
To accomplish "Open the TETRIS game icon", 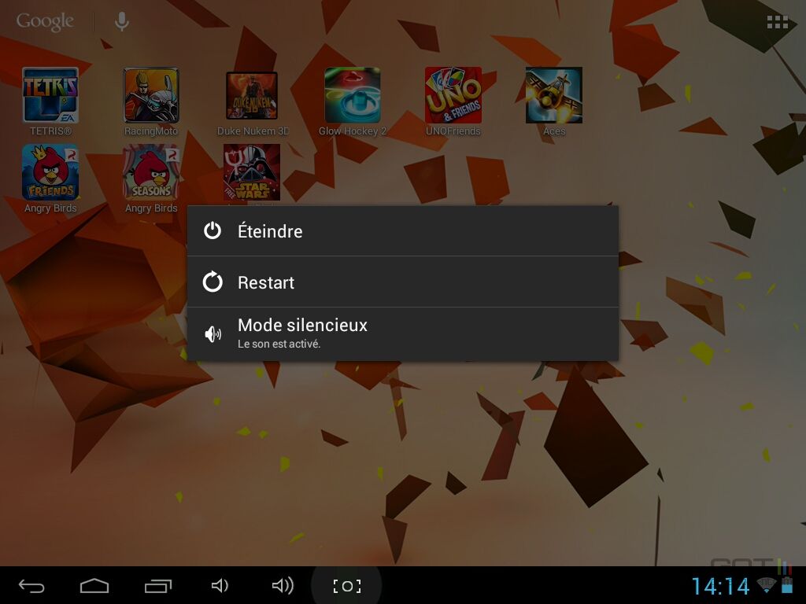I will (x=50, y=95).
